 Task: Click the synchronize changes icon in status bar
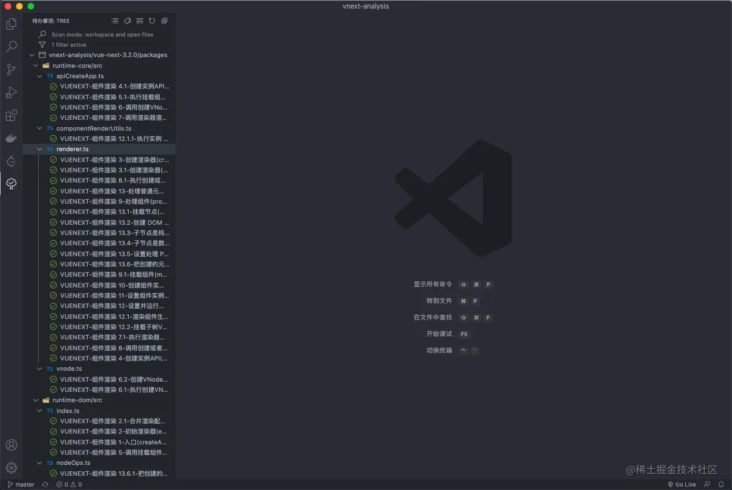point(45,484)
